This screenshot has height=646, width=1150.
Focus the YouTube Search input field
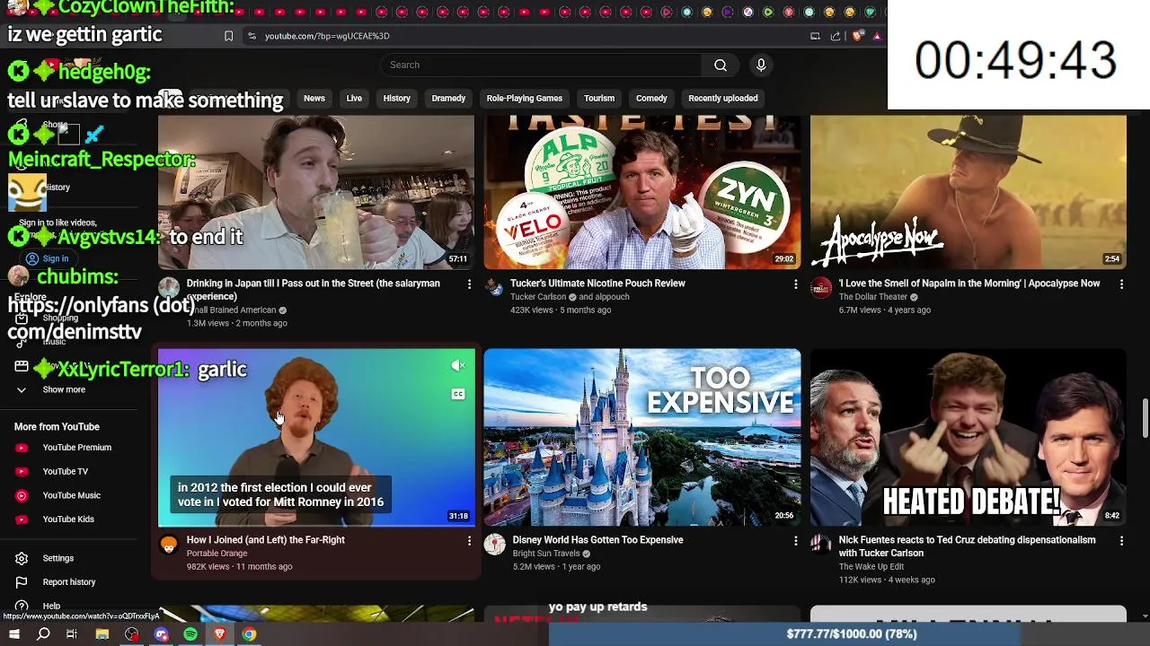(x=541, y=65)
